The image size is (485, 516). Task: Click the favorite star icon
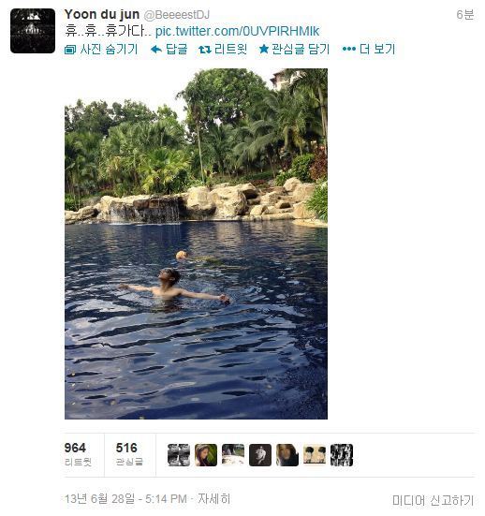click(263, 50)
